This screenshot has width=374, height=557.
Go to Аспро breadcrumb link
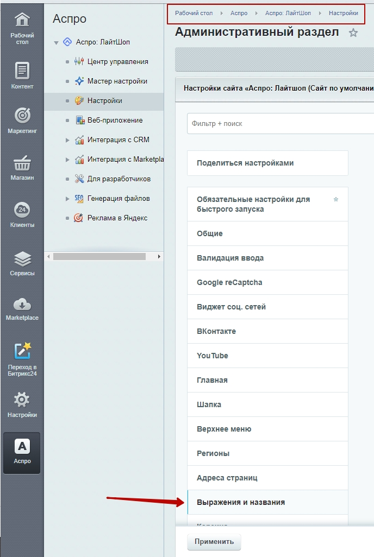pos(239,13)
